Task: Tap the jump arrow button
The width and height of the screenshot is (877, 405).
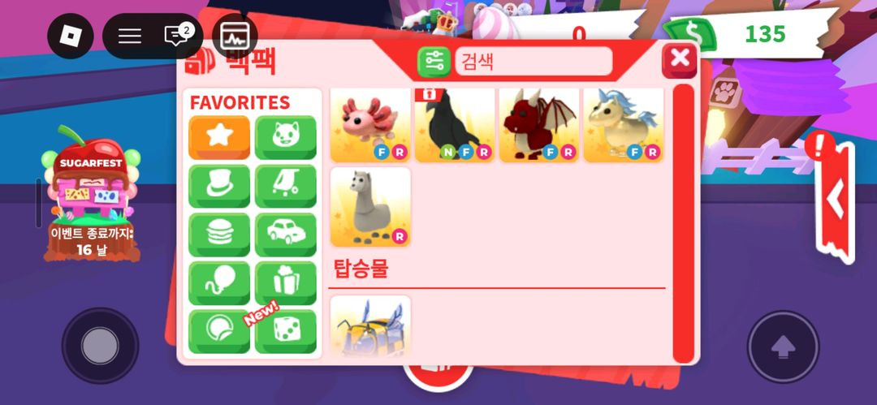Action: point(783,347)
